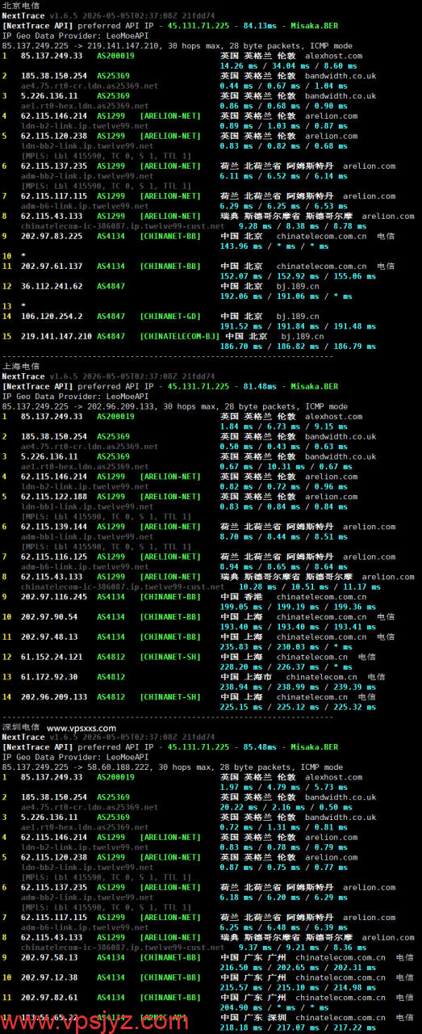The width and height of the screenshot is (422, 1034).
Task: Click hop IP 202.97.12.38
Action: (x=49, y=977)
